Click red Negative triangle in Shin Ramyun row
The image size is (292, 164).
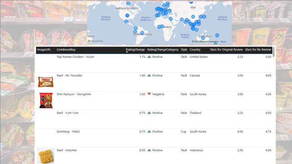[149, 94]
